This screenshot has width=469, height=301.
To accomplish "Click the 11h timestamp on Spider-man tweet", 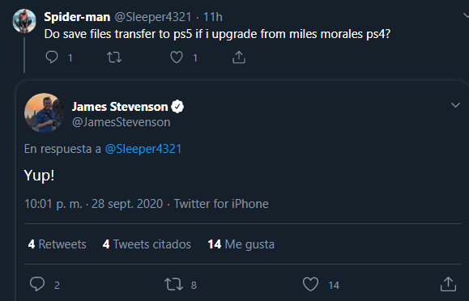I will click(x=213, y=17).
